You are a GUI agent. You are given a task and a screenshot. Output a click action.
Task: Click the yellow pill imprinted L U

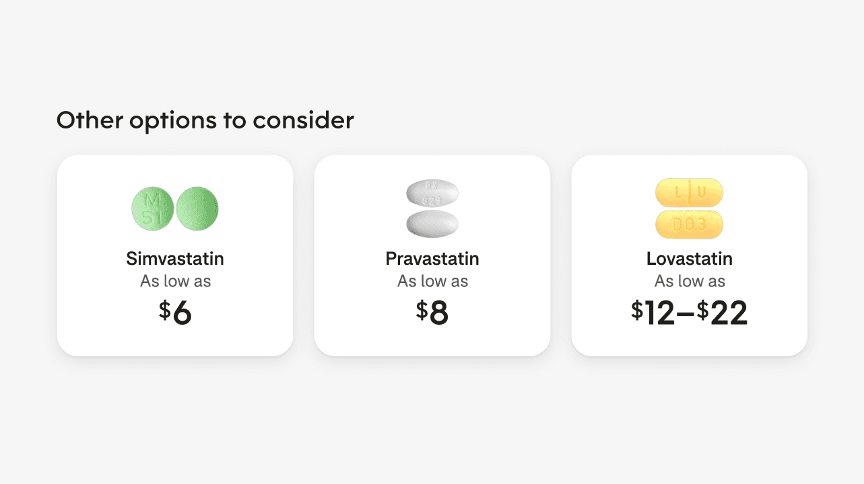pyautogui.click(x=689, y=193)
